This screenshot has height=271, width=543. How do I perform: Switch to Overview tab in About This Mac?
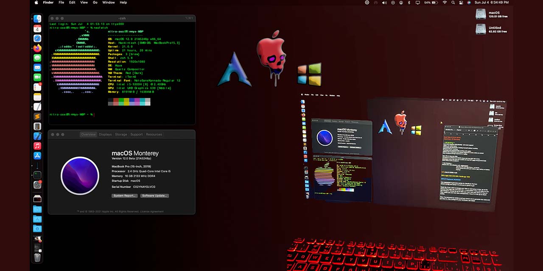tap(88, 135)
